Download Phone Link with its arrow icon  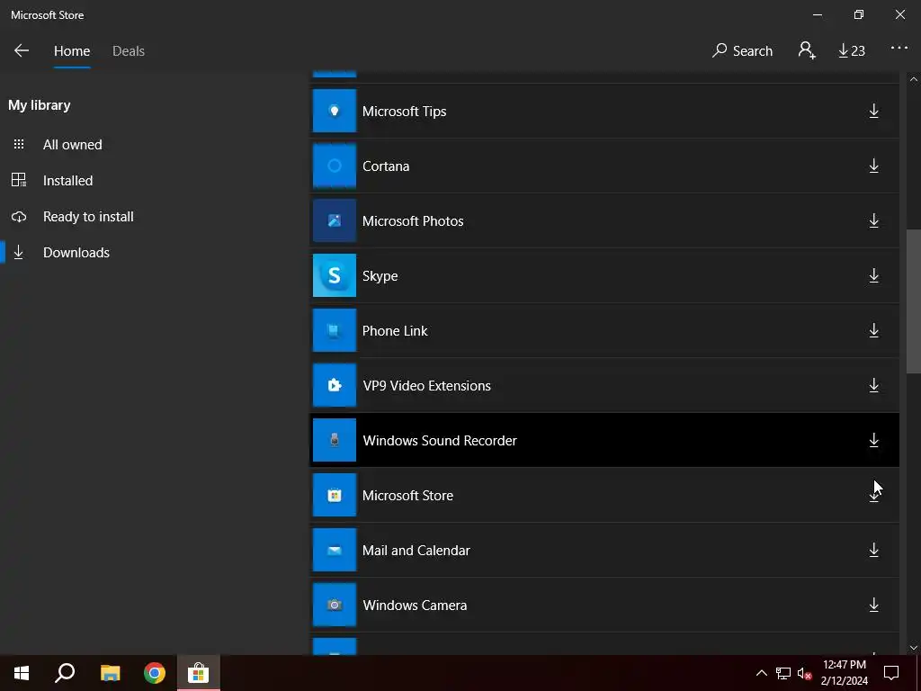873,331
